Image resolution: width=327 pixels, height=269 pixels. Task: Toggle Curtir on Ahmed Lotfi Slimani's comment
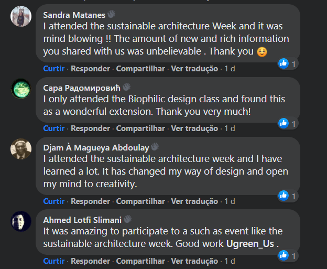click(54, 261)
